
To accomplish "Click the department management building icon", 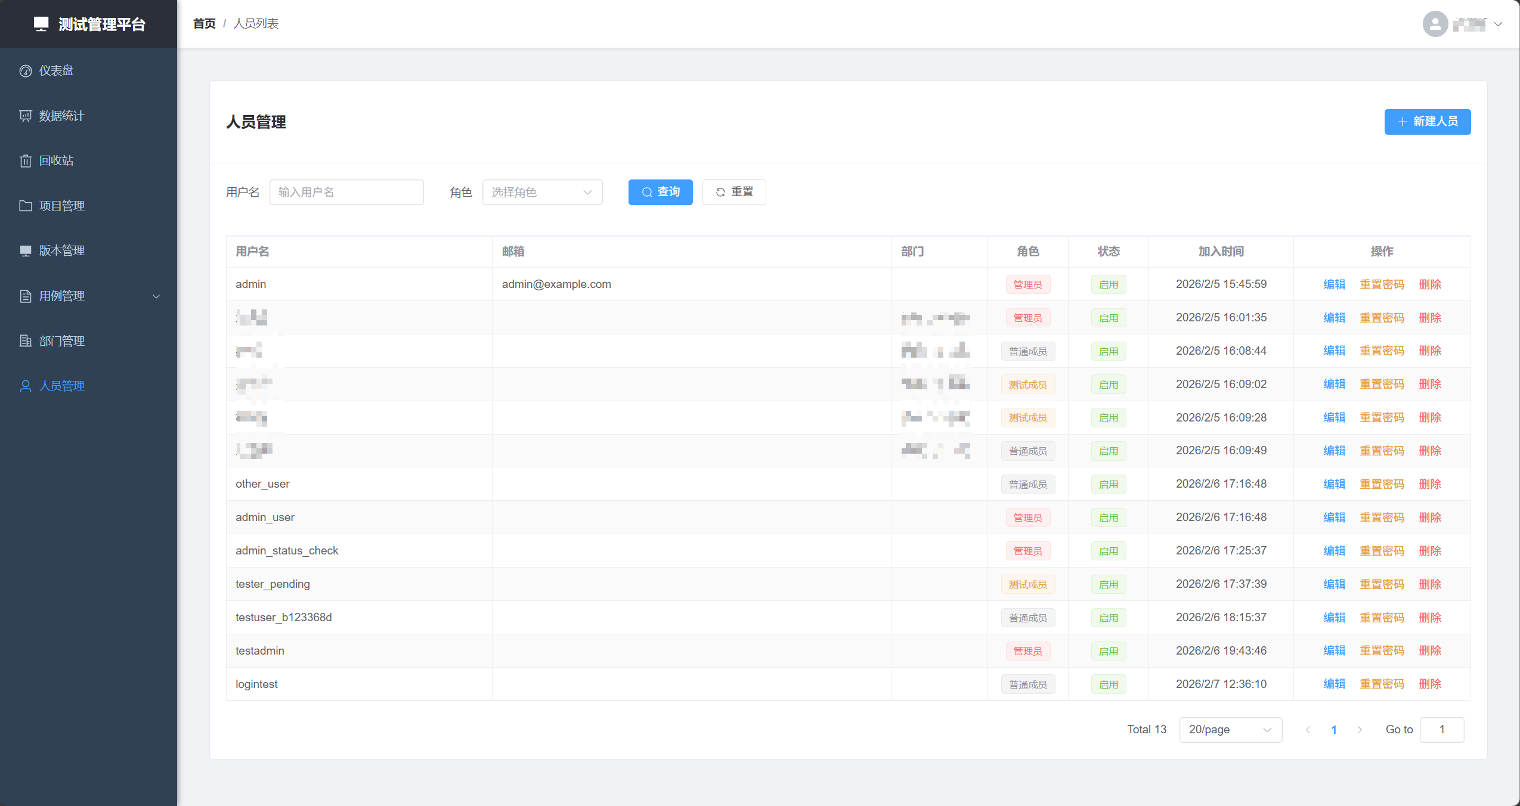I will [x=26, y=341].
